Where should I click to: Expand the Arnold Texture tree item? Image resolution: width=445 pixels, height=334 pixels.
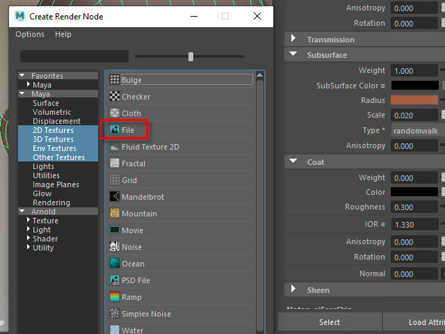coord(27,221)
